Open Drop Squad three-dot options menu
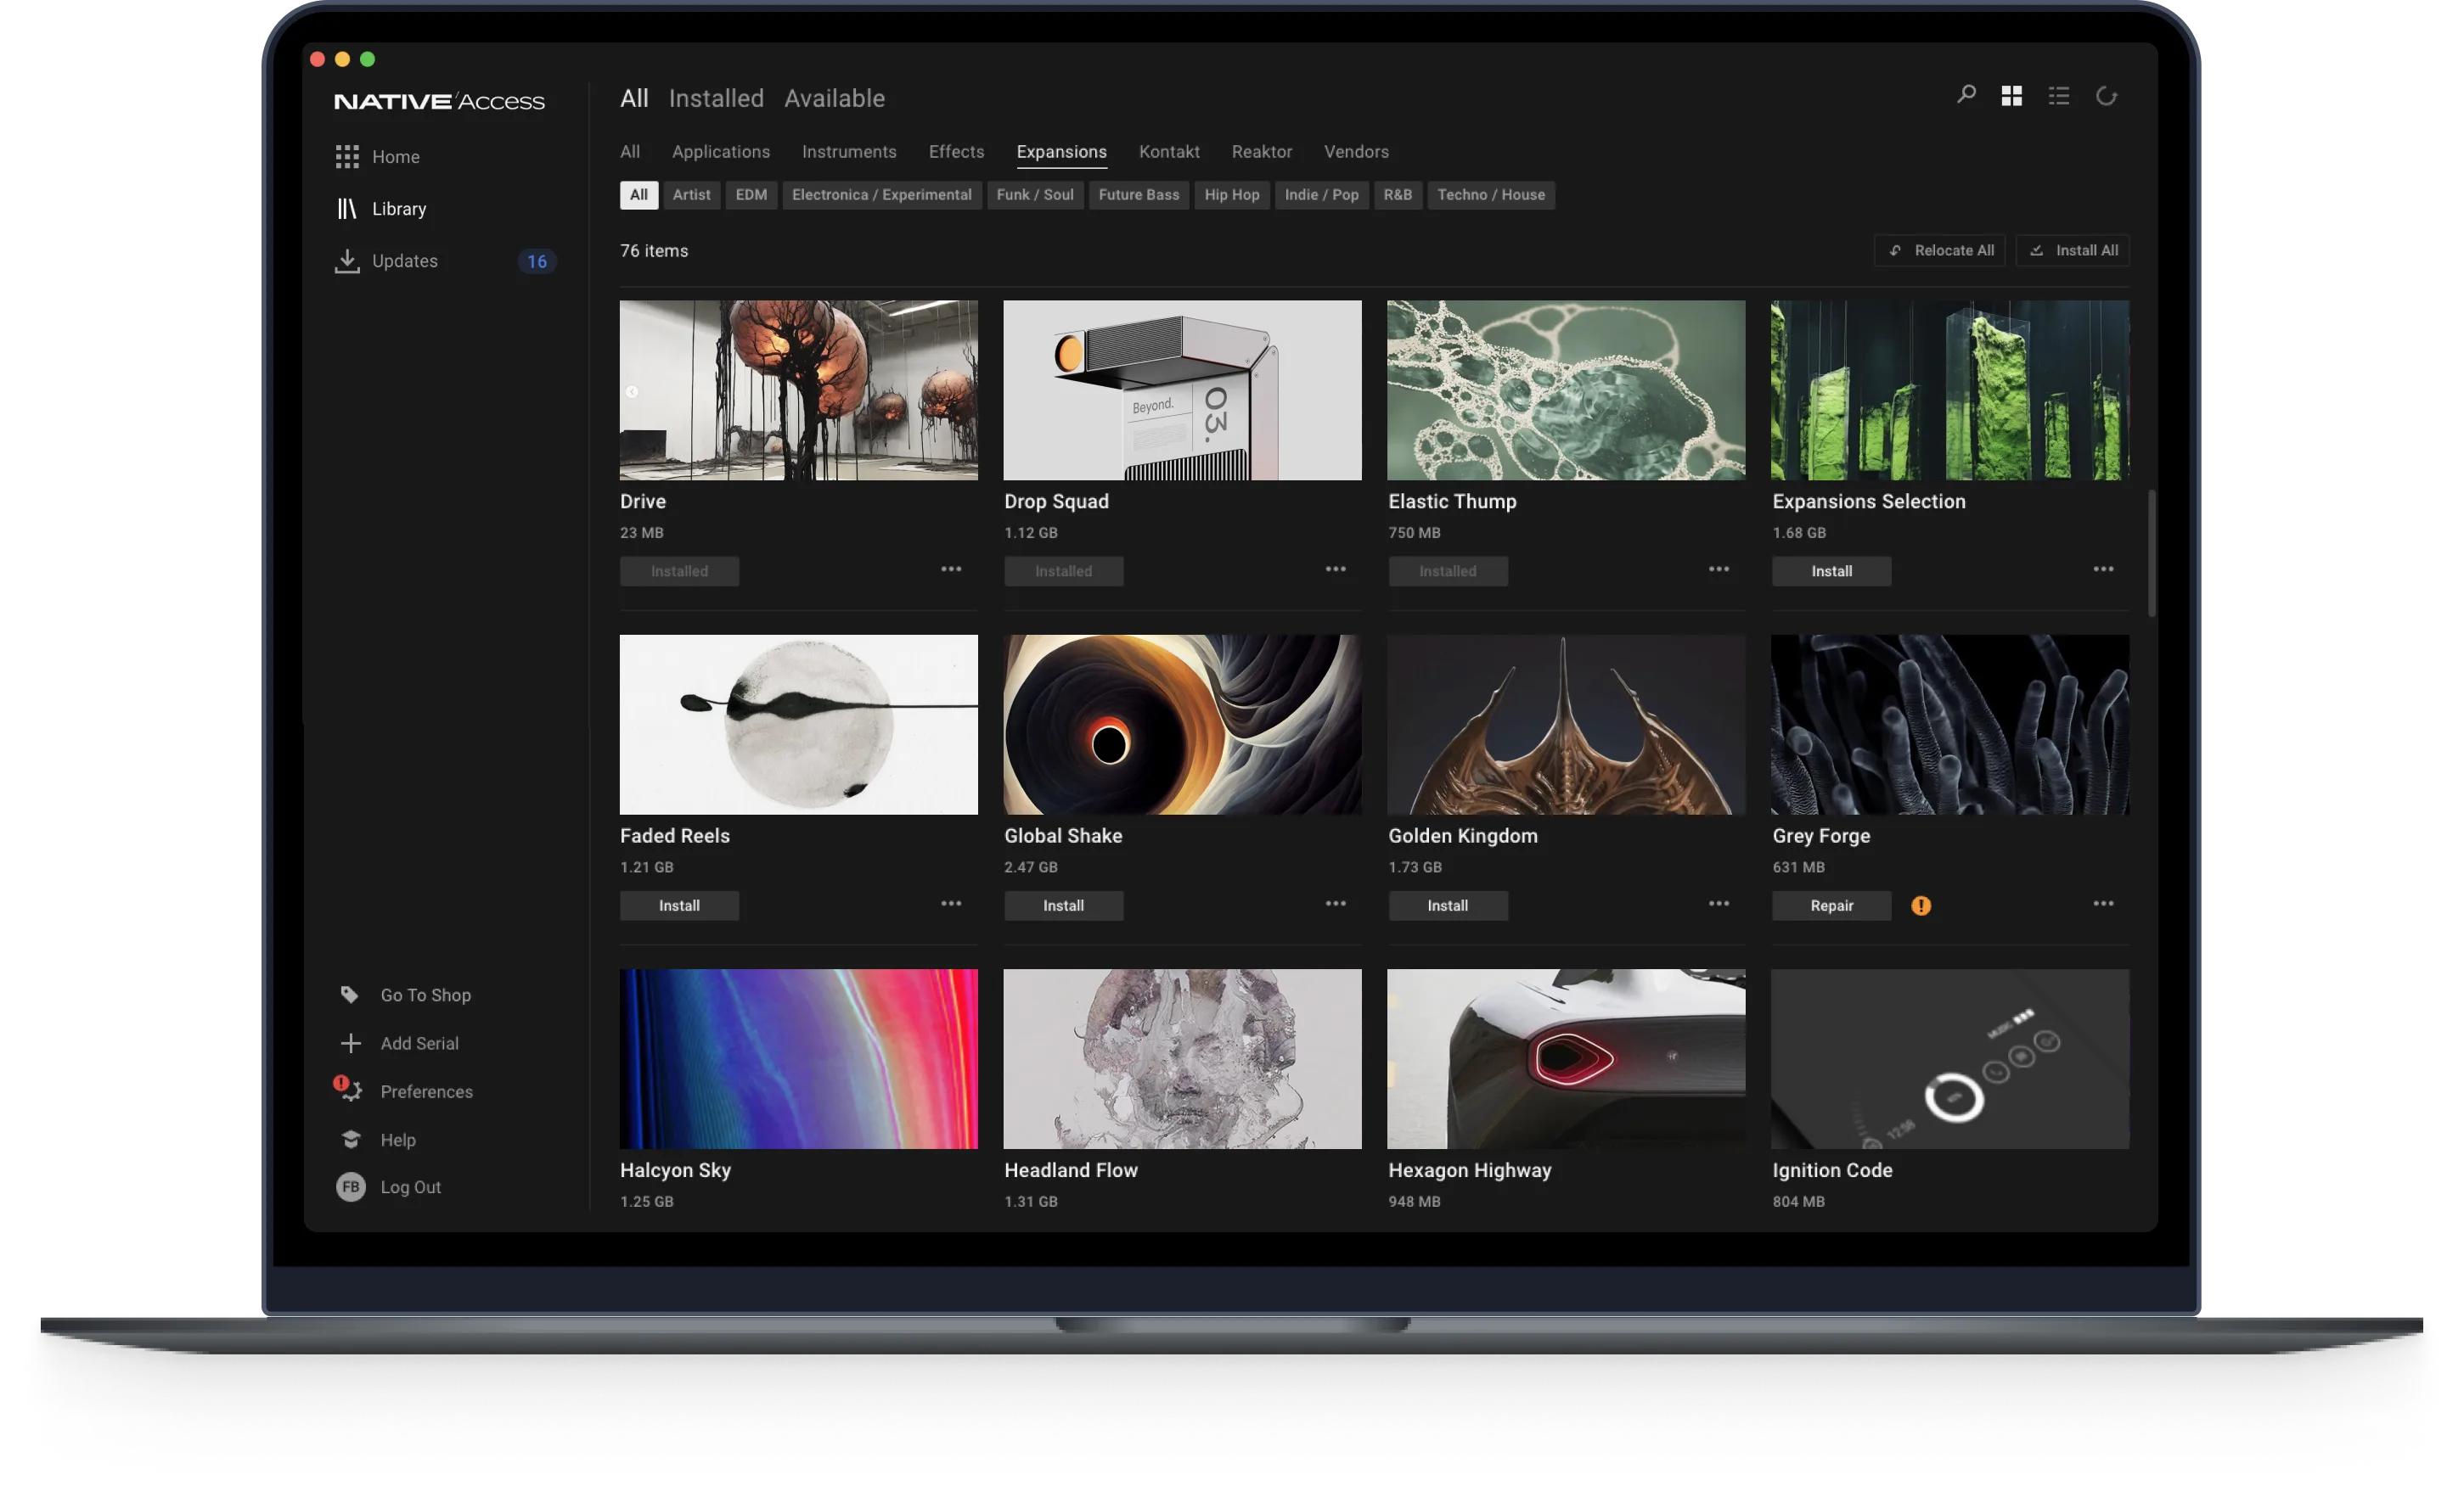Image resolution: width=2464 pixels, height=1497 pixels. pos(1335,569)
